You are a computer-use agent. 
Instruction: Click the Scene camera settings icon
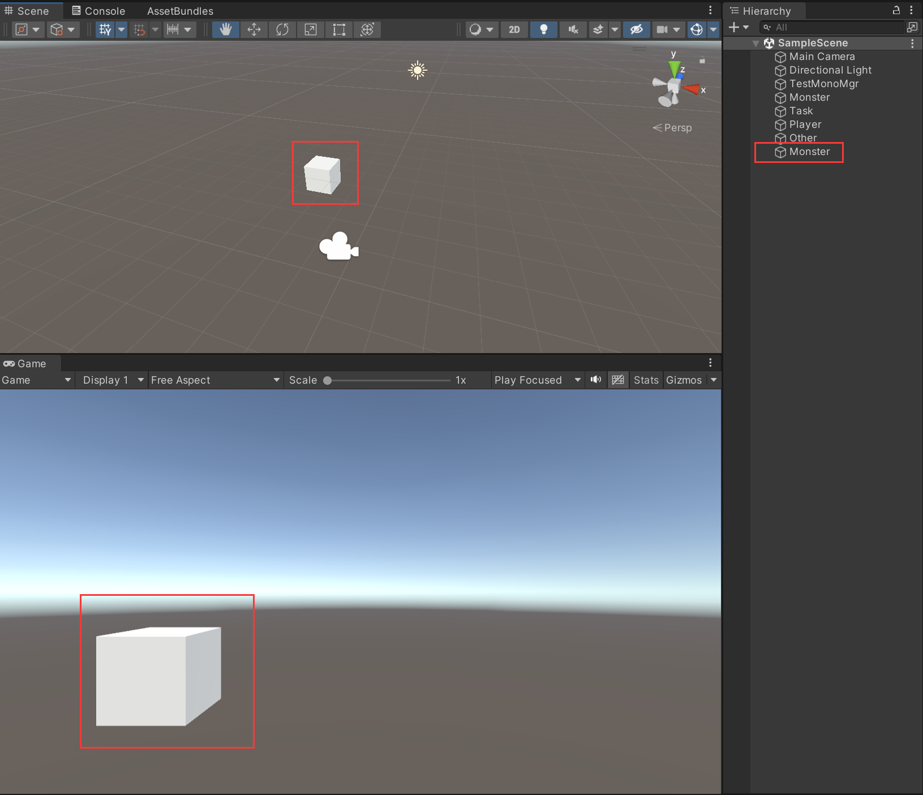[662, 29]
